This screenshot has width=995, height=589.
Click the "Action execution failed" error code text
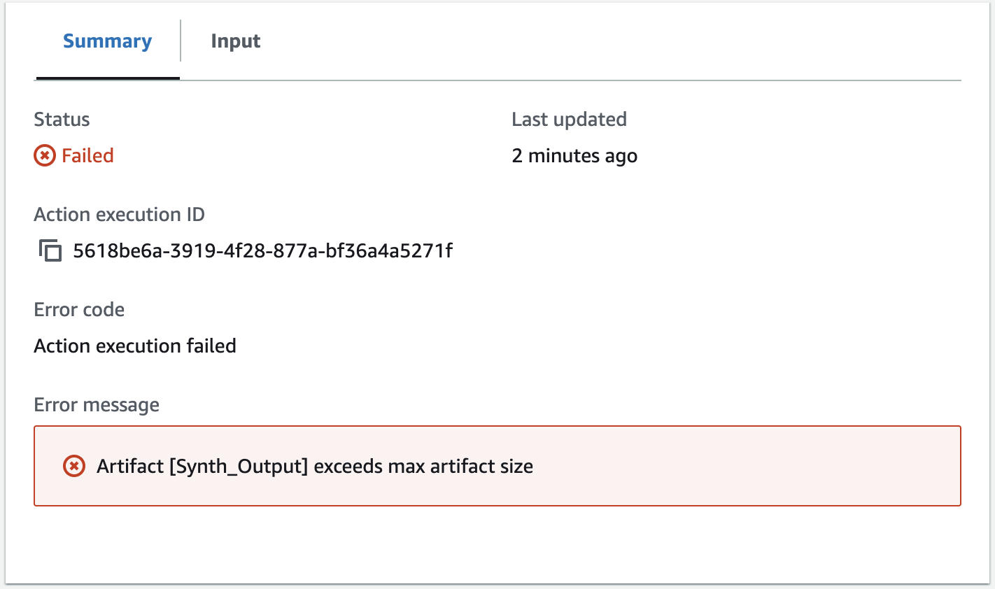click(135, 346)
